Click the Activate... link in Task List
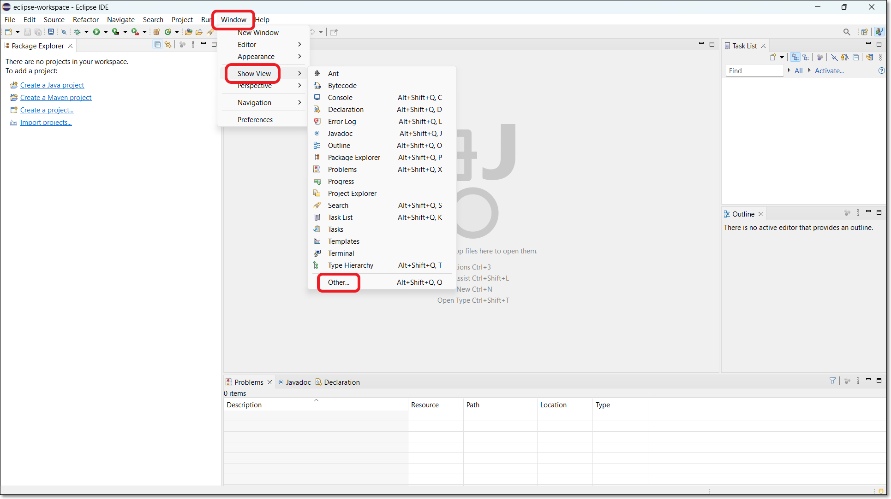Viewport: 891px width, 499px height. pyautogui.click(x=829, y=70)
